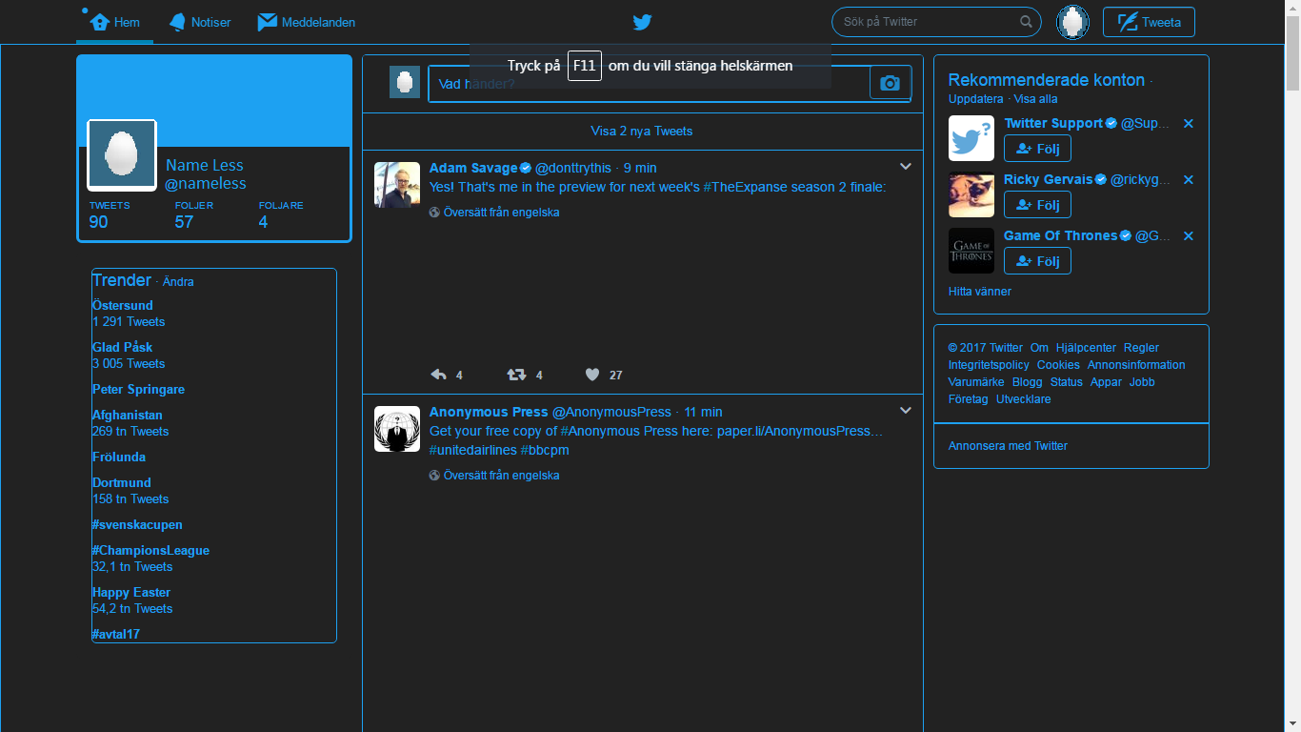Open the Integritetspolicy footer link
Viewport: 1301px width, 732px height.
(x=989, y=366)
